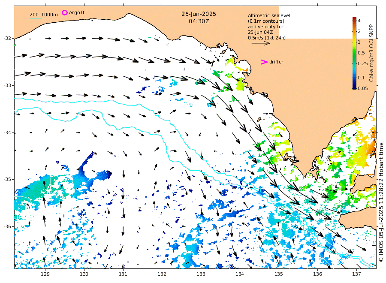Click longitude label 131

pyautogui.click(x=123, y=274)
